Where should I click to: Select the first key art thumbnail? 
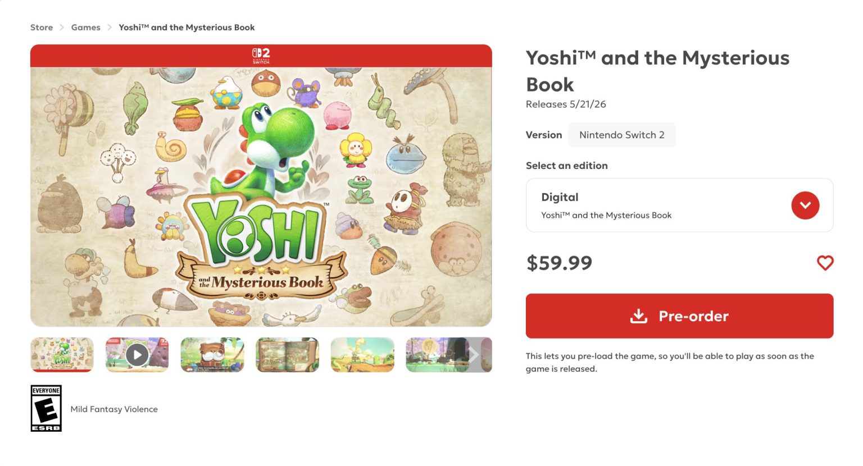point(62,355)
